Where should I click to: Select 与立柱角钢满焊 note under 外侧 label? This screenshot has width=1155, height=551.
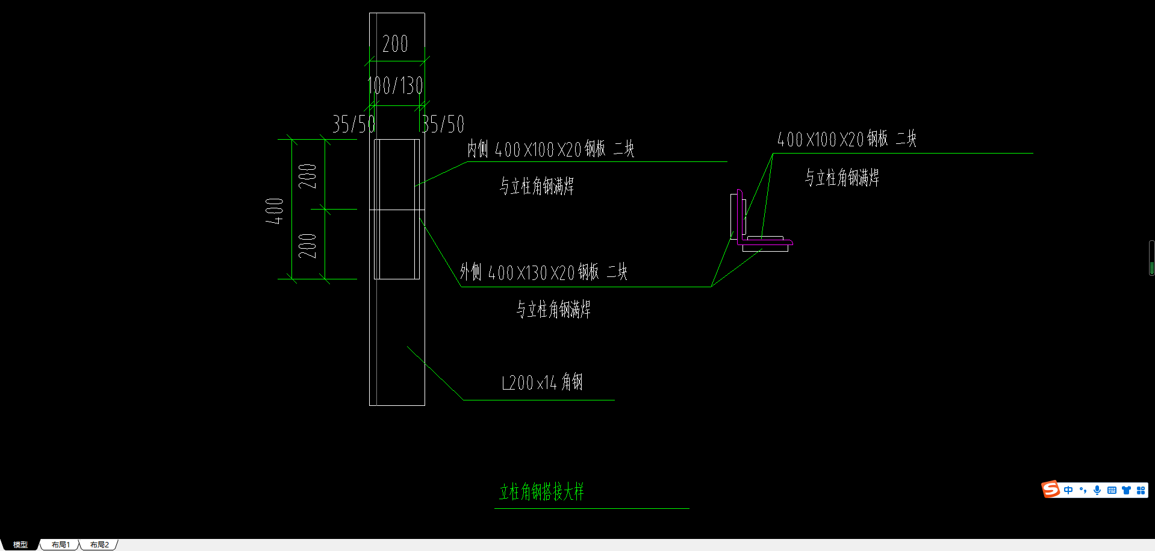click(553, 309)
